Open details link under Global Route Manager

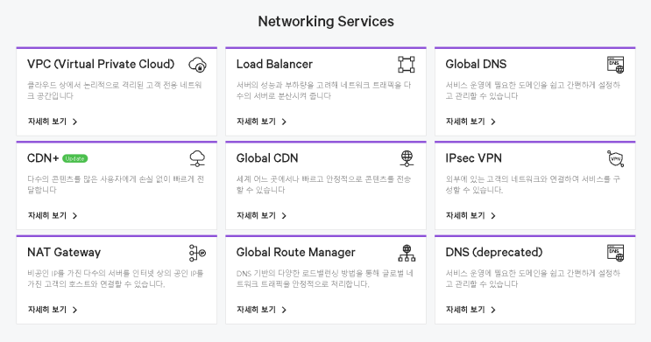tap(262, 310)
